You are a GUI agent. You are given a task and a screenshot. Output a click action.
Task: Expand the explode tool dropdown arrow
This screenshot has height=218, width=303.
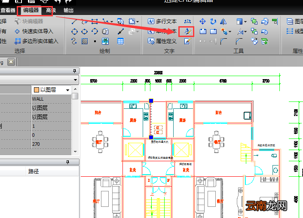click(x=230, y=31)
